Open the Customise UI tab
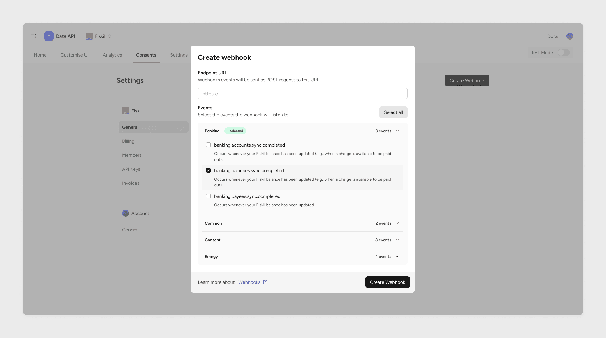Screen dimensions: 606x338 [74, 55]
